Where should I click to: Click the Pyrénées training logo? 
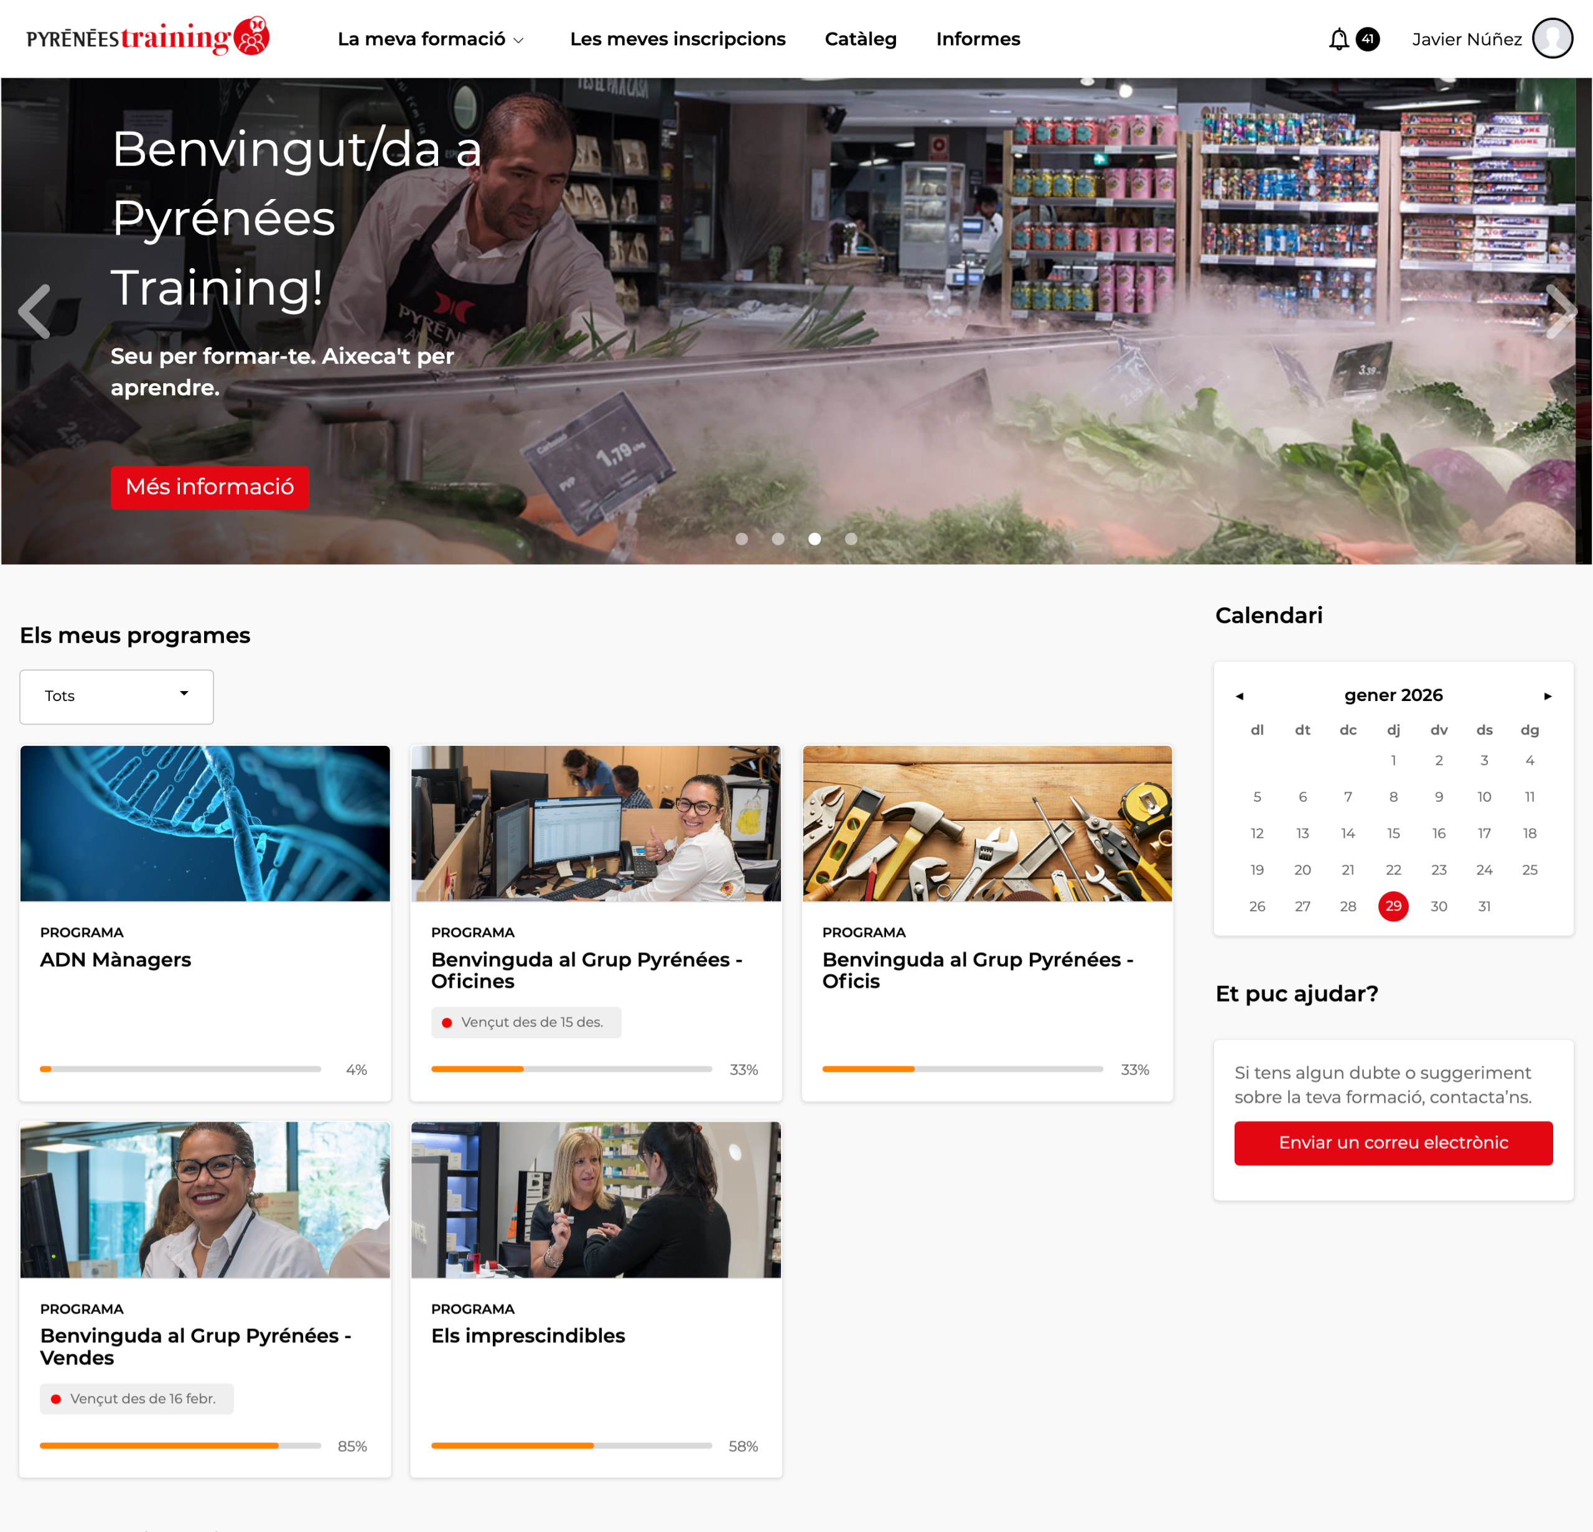pos(148,37)
